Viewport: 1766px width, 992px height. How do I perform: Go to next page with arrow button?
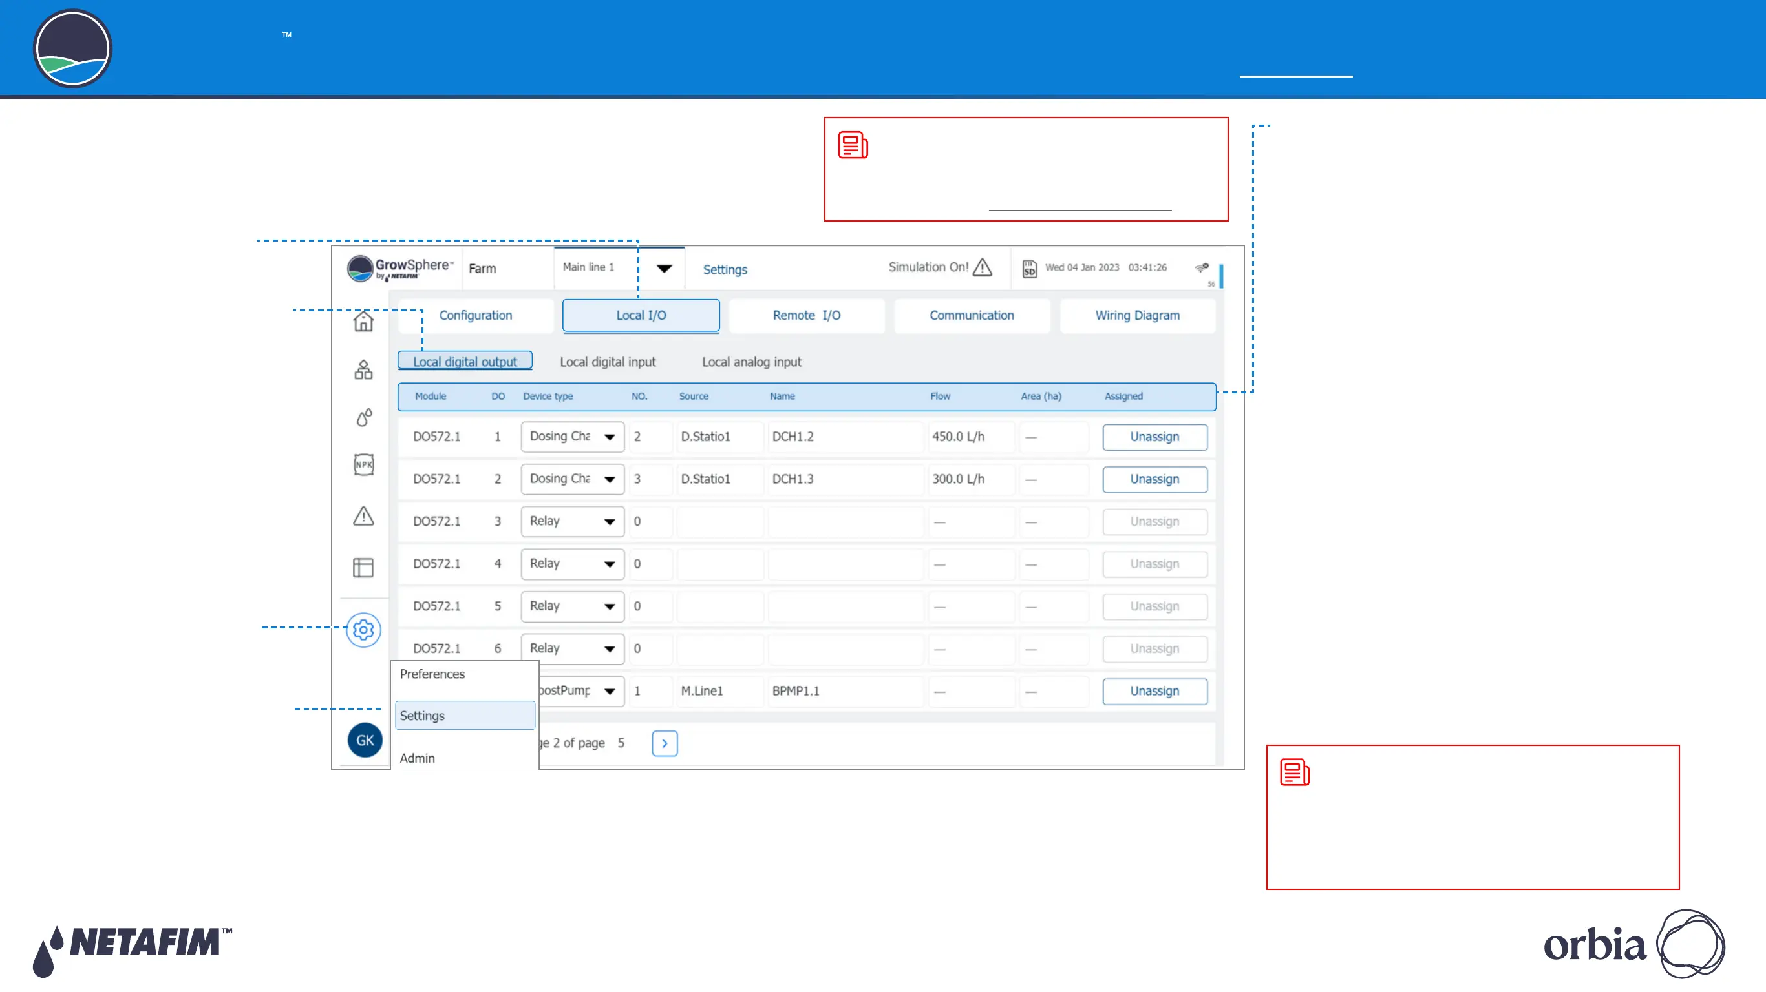(665, 743)
